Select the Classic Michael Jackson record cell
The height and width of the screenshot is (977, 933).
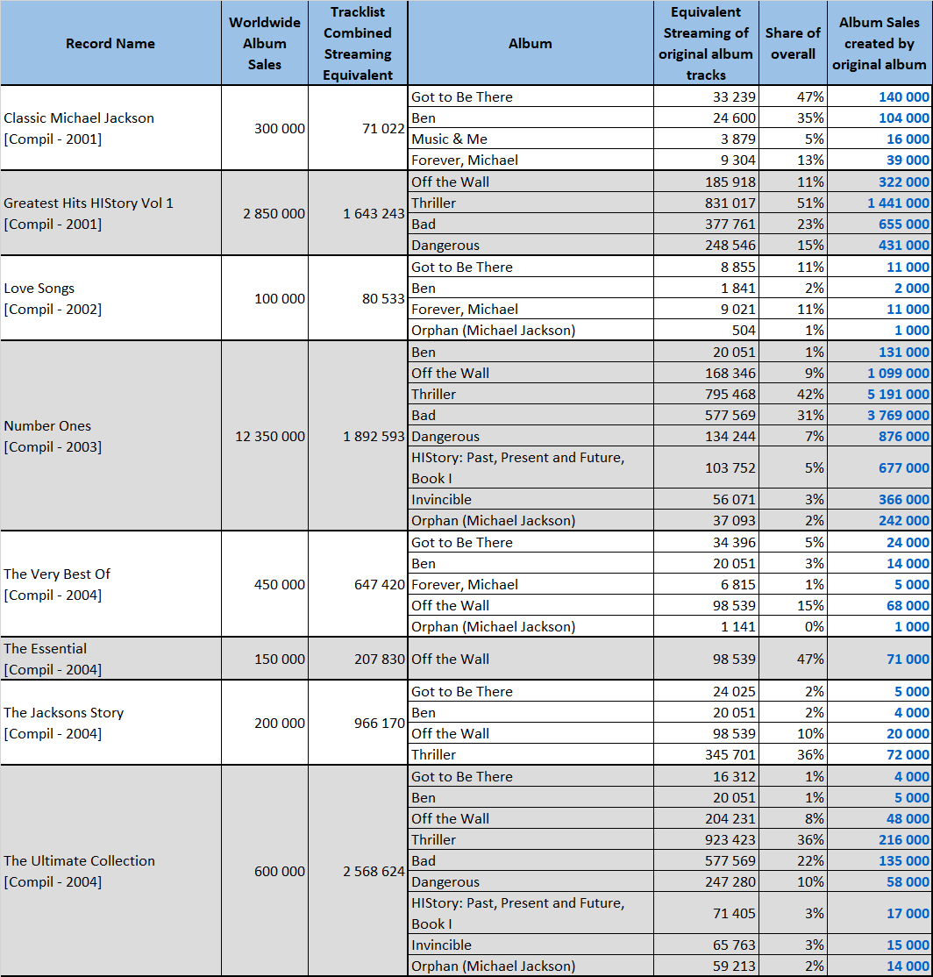click(x=110, y=128)
